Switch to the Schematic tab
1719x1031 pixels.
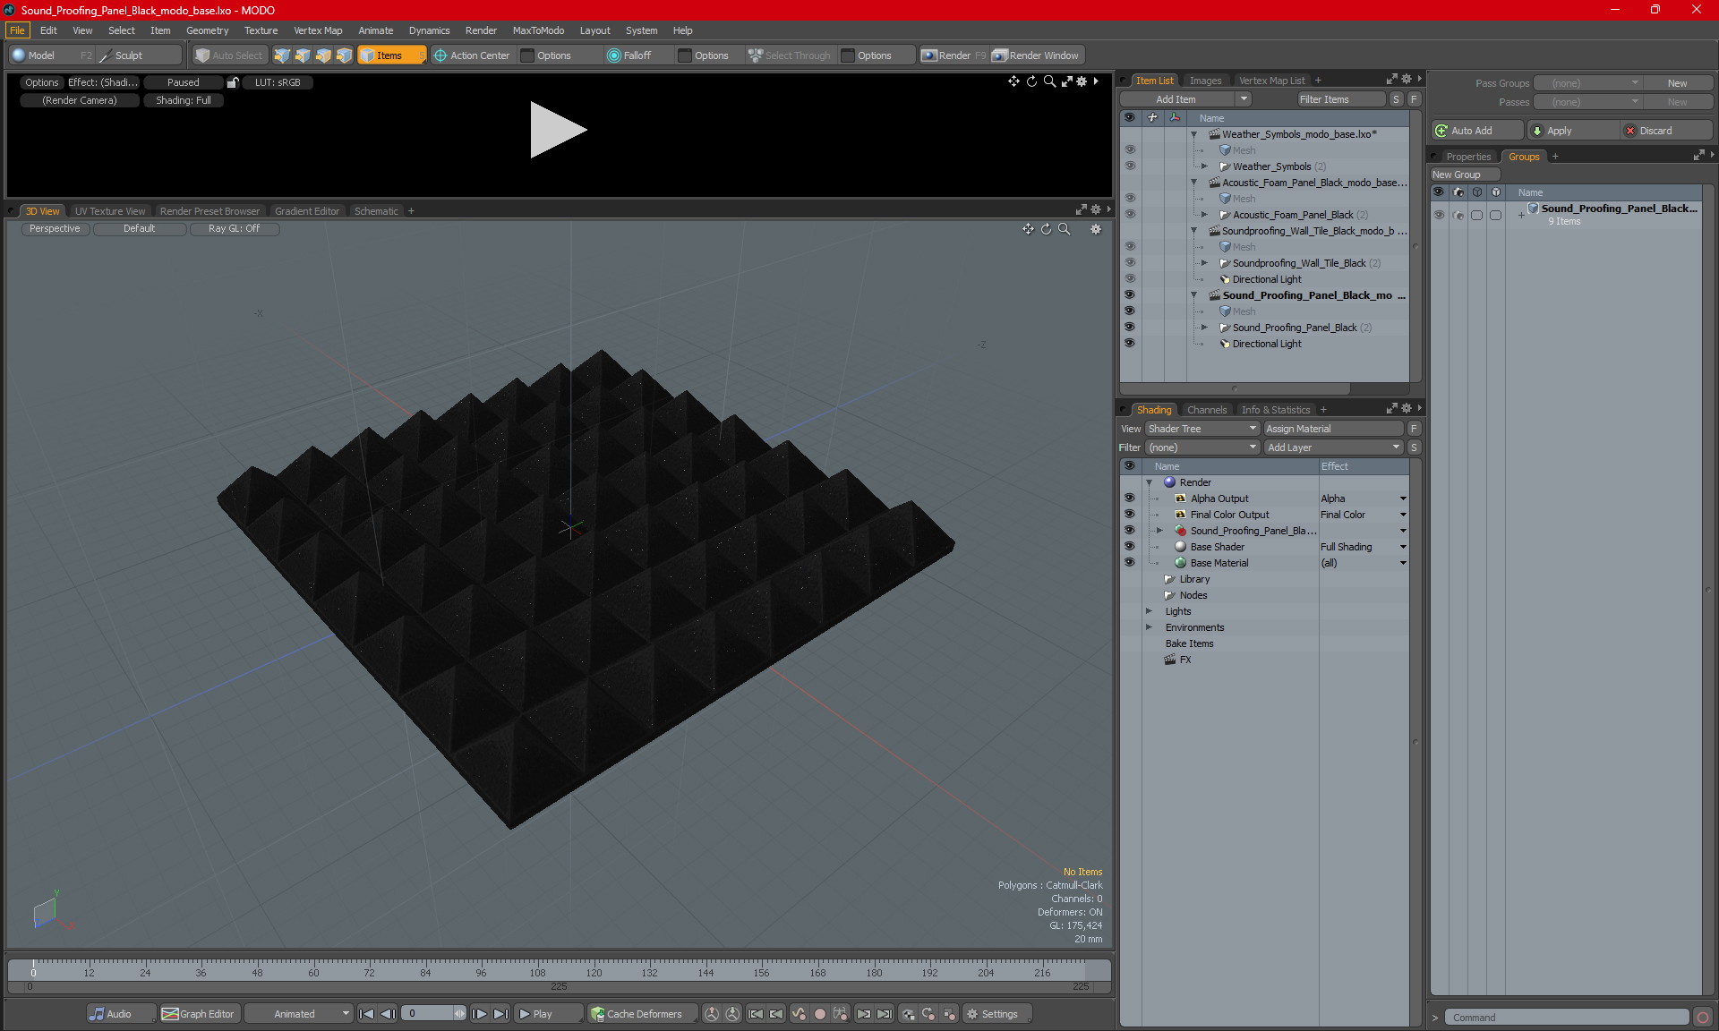coord(376,211)
